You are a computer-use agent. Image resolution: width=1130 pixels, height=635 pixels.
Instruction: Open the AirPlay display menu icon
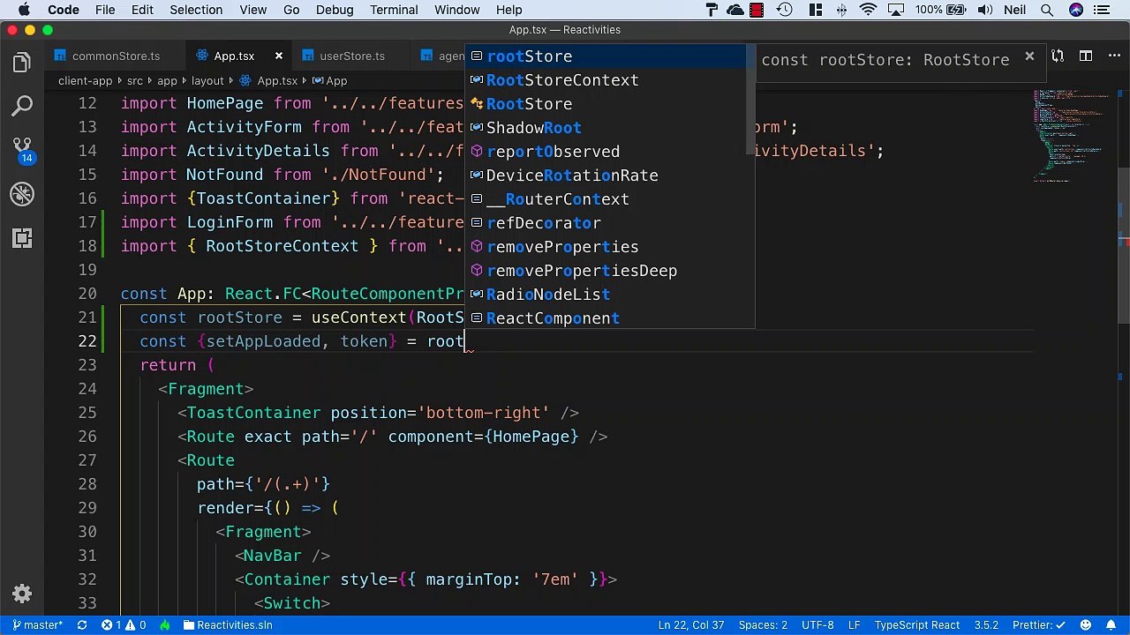click(x=897, y=10)
